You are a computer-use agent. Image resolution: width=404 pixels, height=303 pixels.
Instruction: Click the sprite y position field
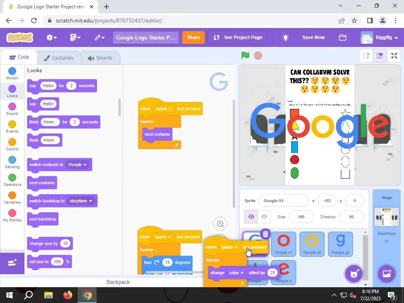click(355, 200)
